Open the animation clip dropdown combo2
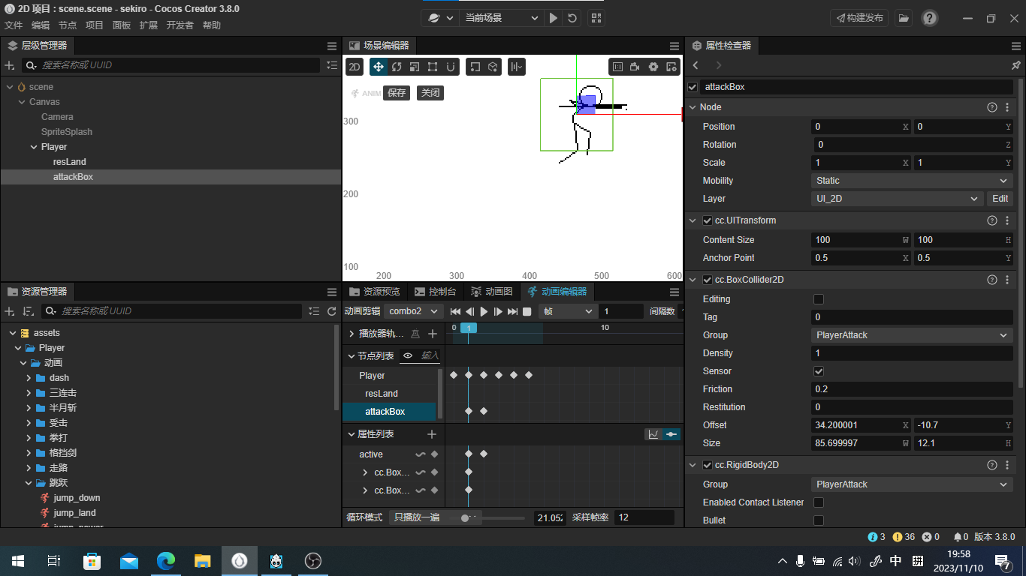Viewport: 1026px width, 576px height. (414, 311)
